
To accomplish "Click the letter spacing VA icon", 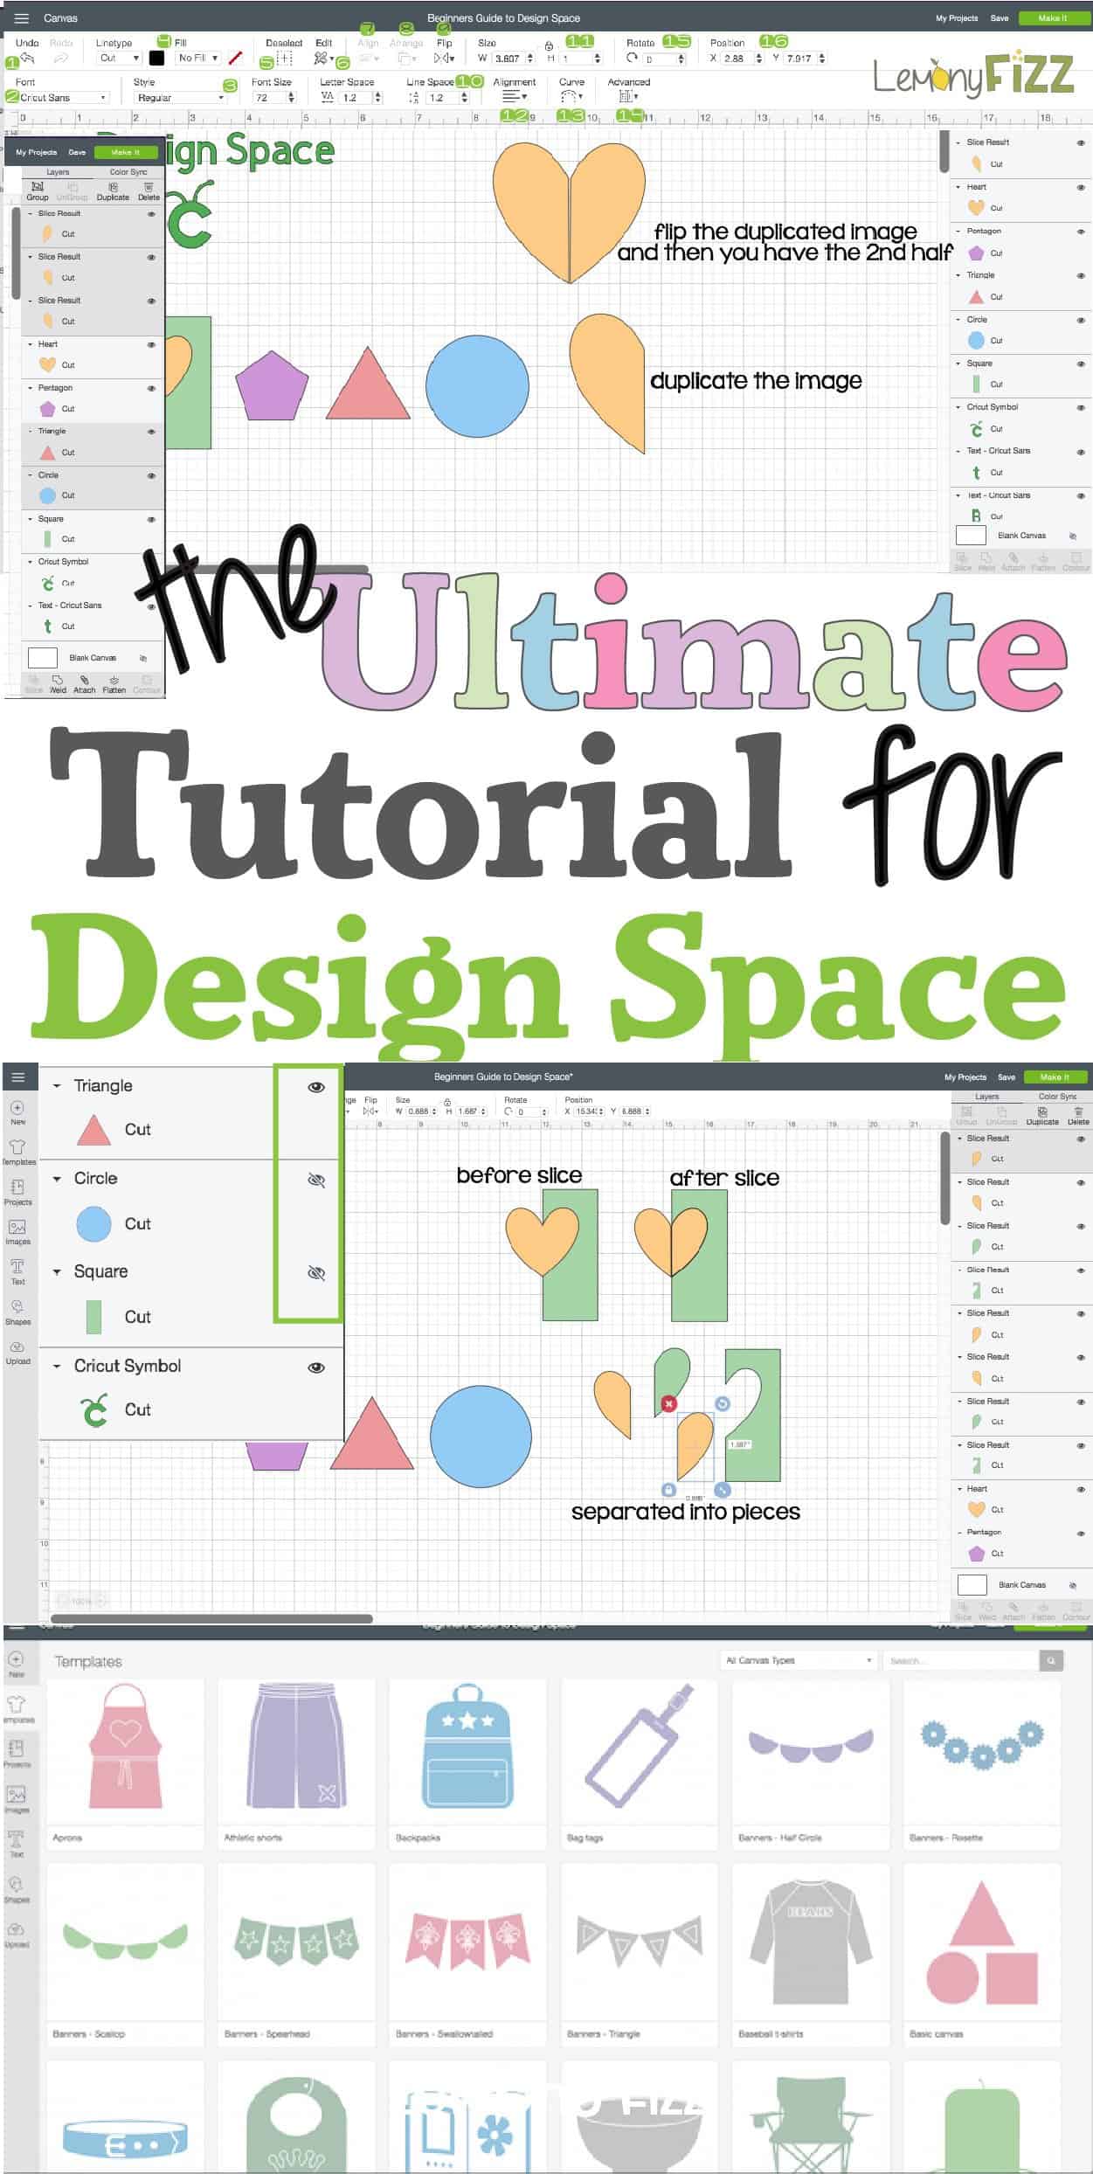I will tap(328, 98).
